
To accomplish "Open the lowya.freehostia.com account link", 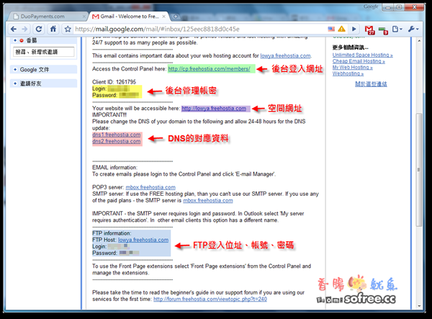I will click(285, 55).
